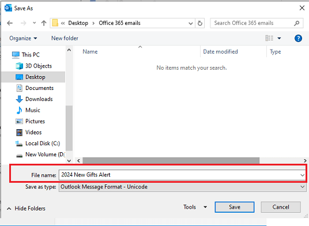Click the folder icon in address bar
The height and width of the screenshot is (226, 309).
55,23
